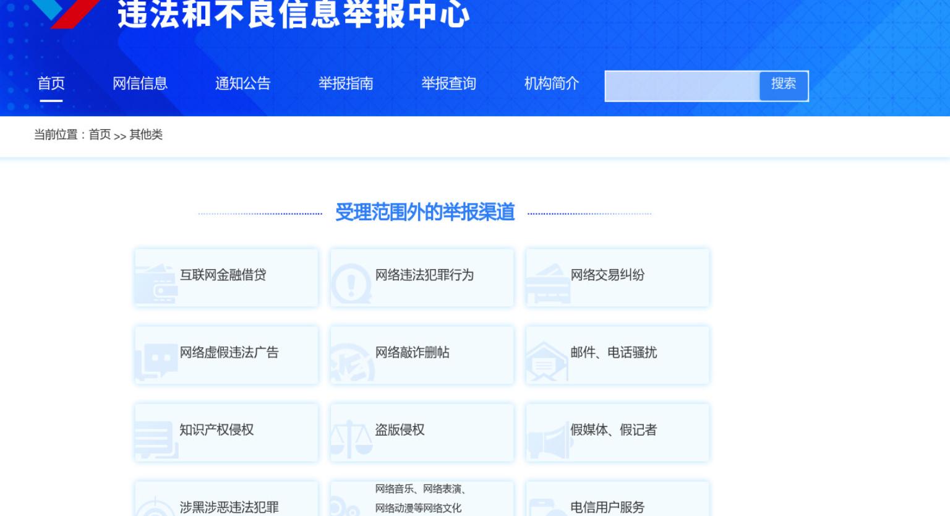Click the 违法和不良信息举报中心 site title
Viewport: 950px width, 516px height.
point(294,14)
